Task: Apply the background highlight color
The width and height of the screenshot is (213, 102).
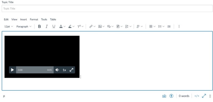Action: point(70,26)
